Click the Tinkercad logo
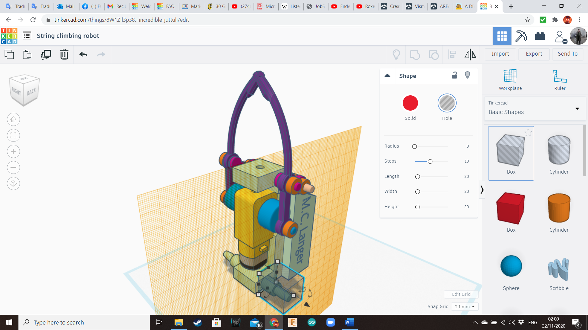 pos(9,36)
